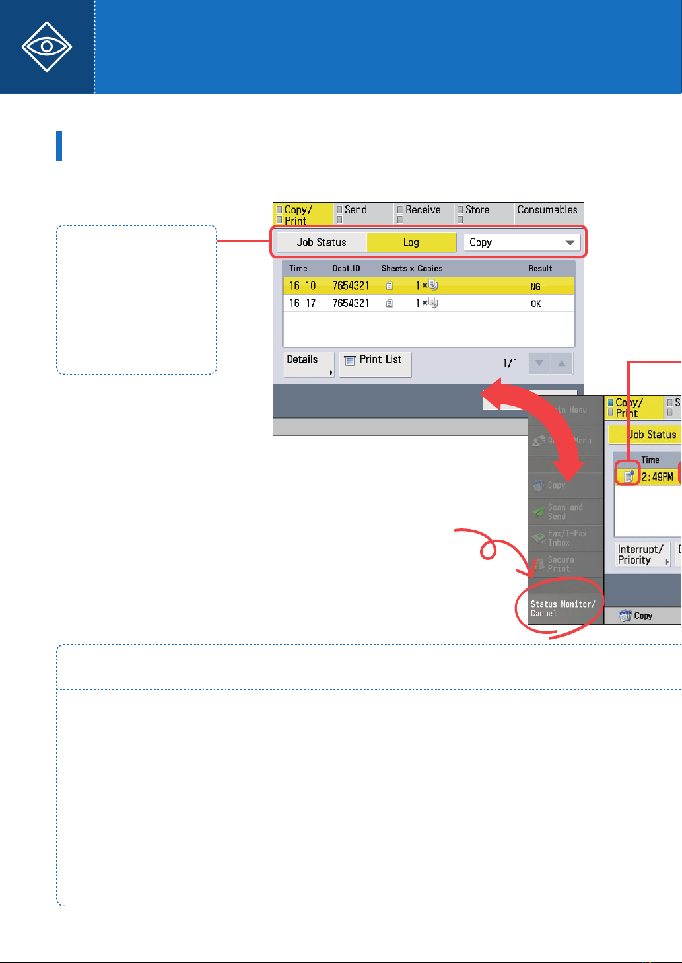Expand the Copy job type dropdown
Image resolution: width=682 pixels, height=963 pixels.
coord(522,242)
